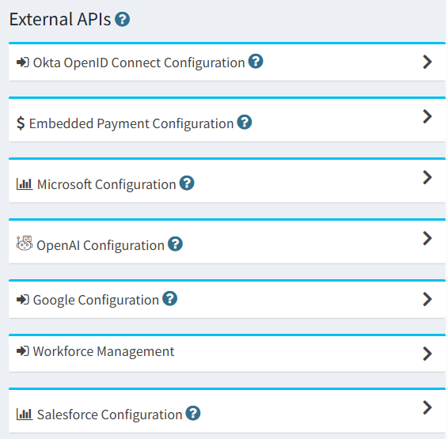Click robot icon on OpenAI Configuration row
Viewport: 448px width, 439px height.
pos(25,244)
